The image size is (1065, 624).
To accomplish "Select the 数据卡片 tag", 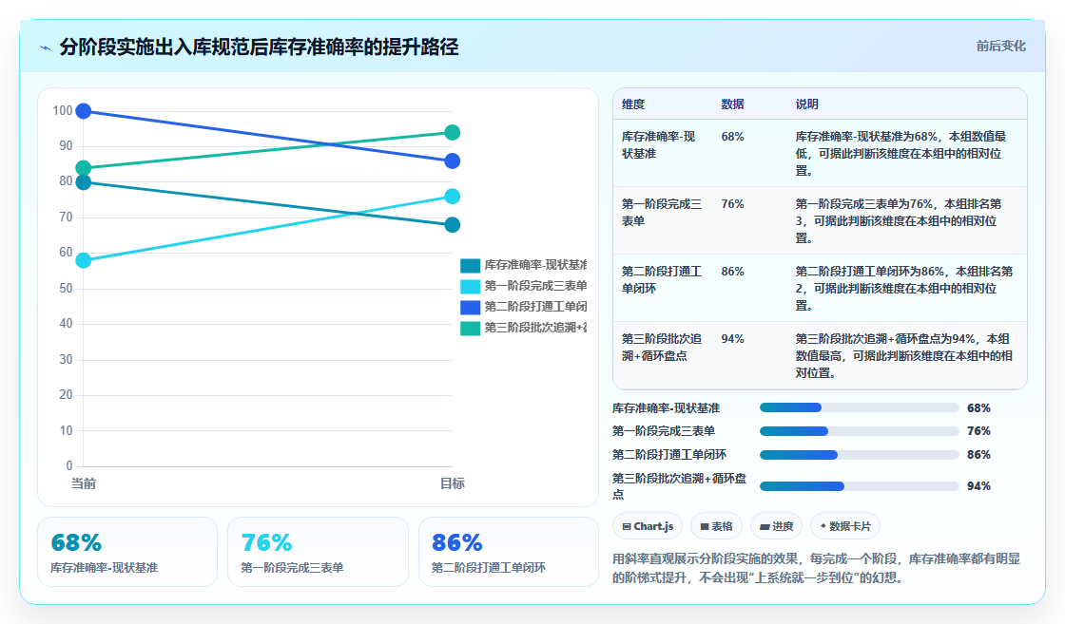I will pos(845,526).
